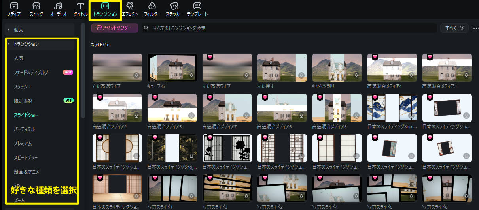Click the sidebar vertical scrollbar
The image size is (479, 210).
tap(83, 71)
